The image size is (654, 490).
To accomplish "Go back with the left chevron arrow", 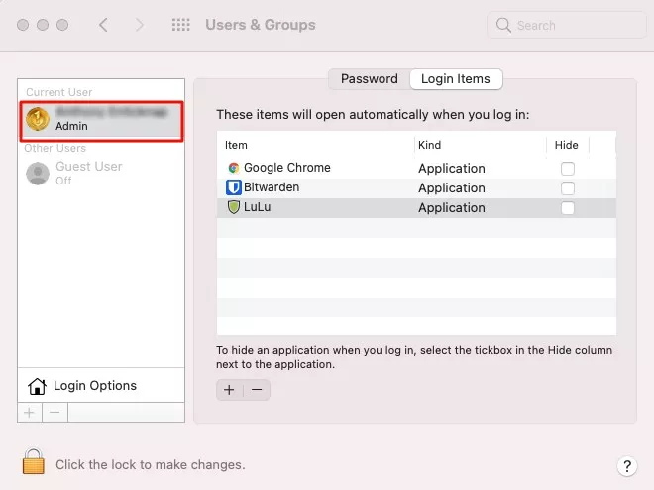I will click(x=103, y=25).
